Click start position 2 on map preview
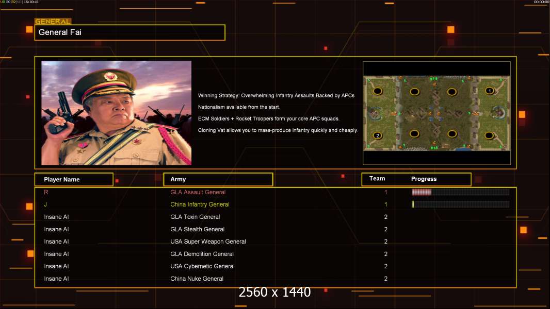The image size is (550, 309). tap(378, 135)
